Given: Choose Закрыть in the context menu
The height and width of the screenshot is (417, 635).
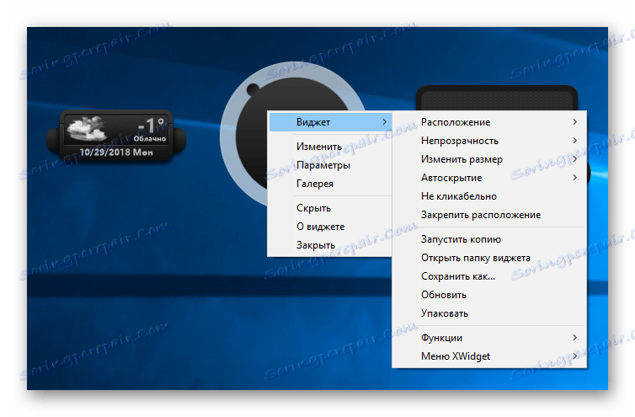Looking at the screenshot, I should pos(329,245).
